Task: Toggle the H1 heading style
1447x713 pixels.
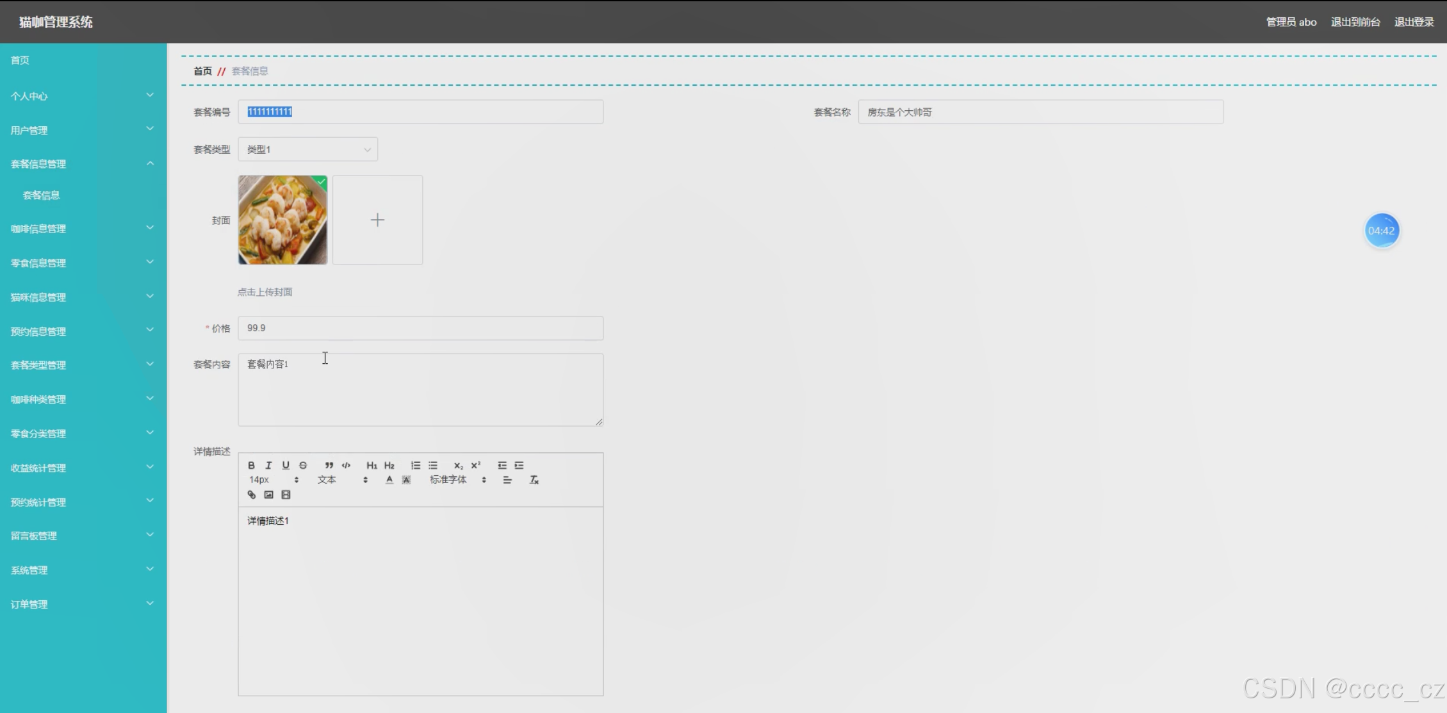Action: click(x=372, y=465)
